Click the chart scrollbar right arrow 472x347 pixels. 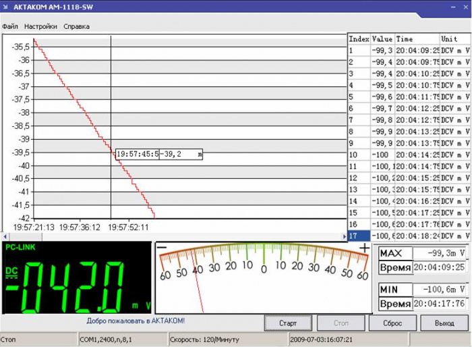tap(345, 237)
